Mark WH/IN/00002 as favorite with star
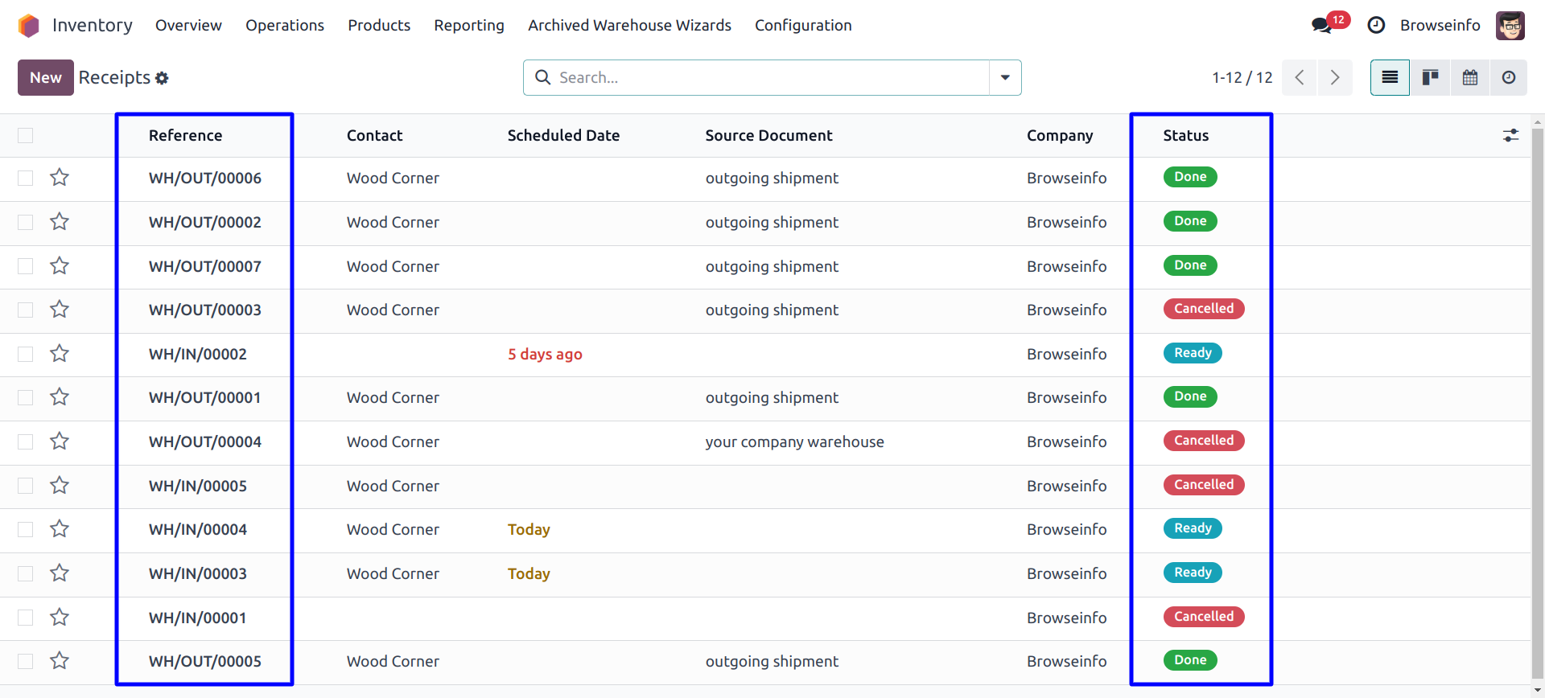The image size is (1545, 698). [x=60, y=354]
